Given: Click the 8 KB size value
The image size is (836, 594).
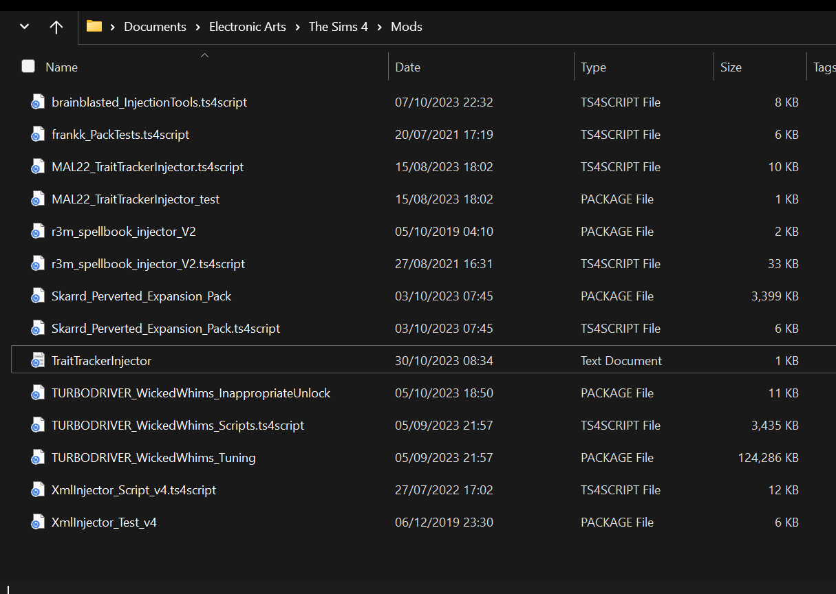Looking at the screenshot, I should 787,102.
